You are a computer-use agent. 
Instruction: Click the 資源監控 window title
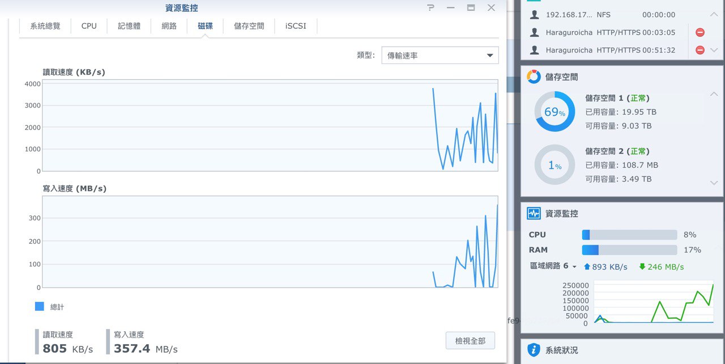click(x=181, y=8)
